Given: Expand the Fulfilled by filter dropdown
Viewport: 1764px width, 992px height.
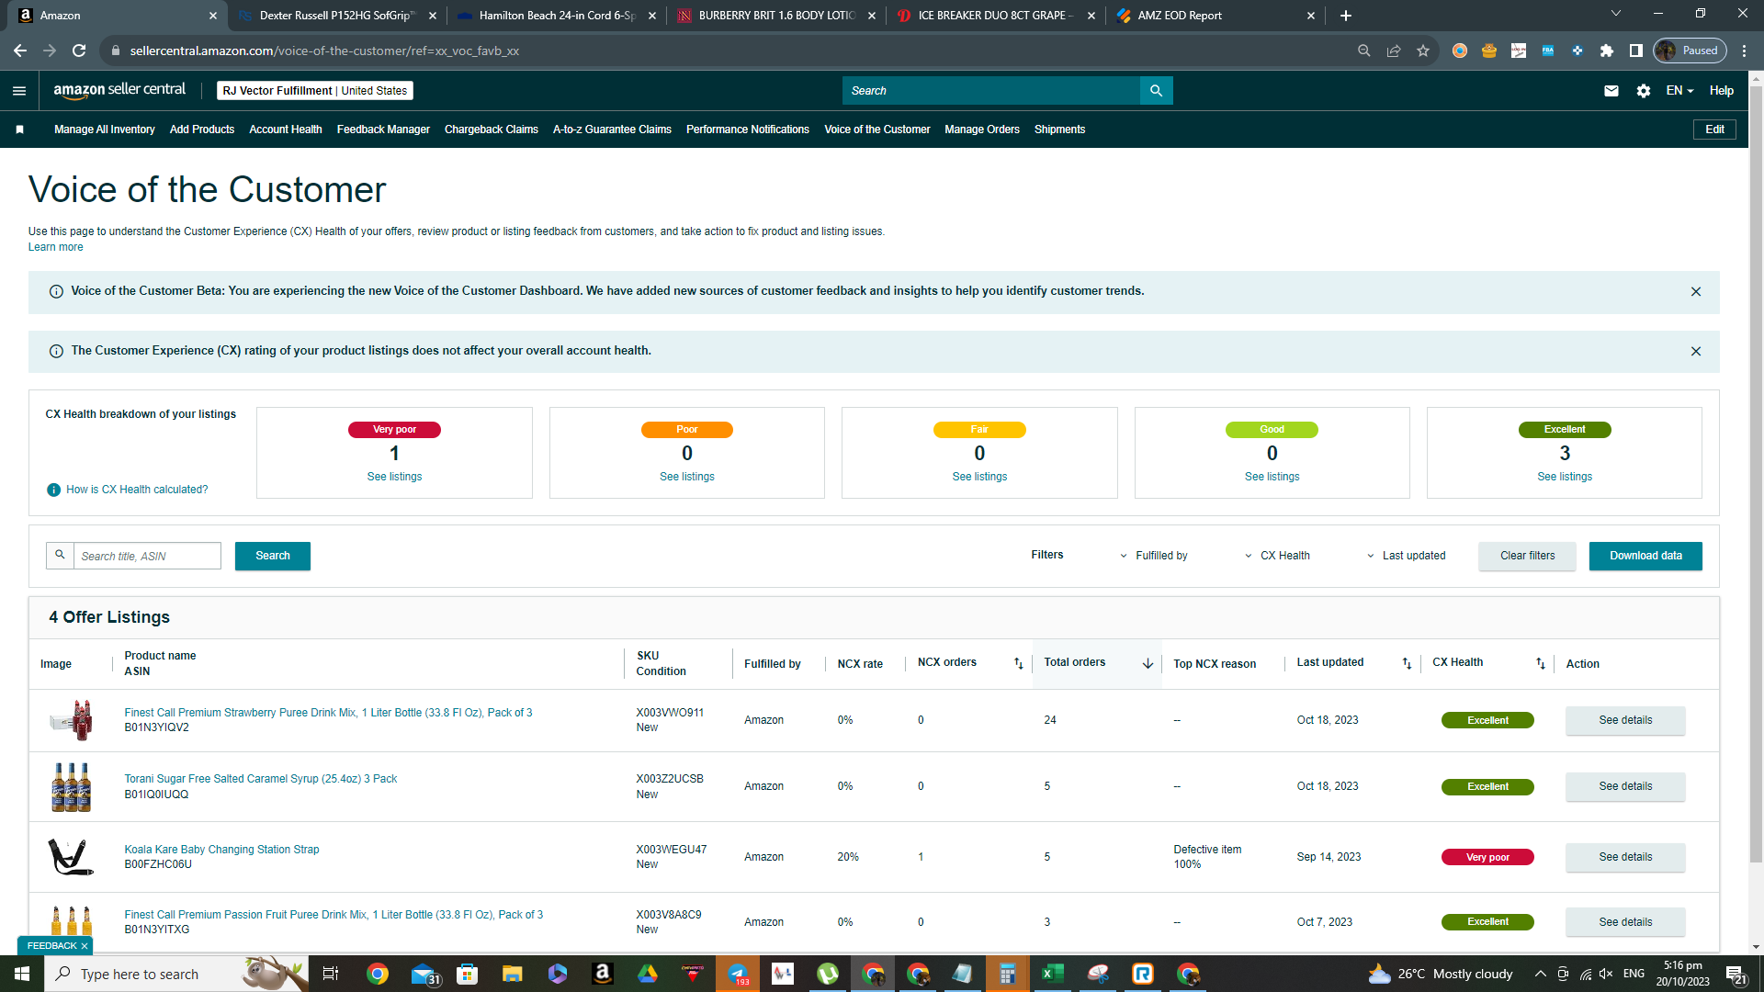Looking at the screenshot, I should point(1154,556).
